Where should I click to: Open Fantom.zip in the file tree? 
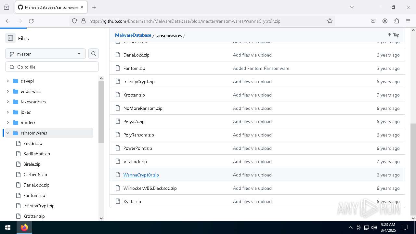click(x=34, y=195)
